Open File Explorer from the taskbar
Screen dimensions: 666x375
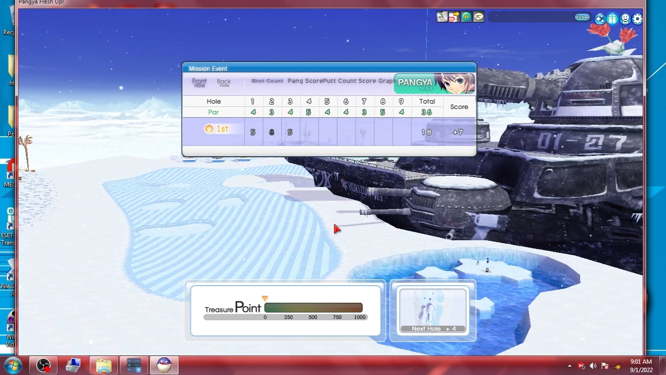104,365
